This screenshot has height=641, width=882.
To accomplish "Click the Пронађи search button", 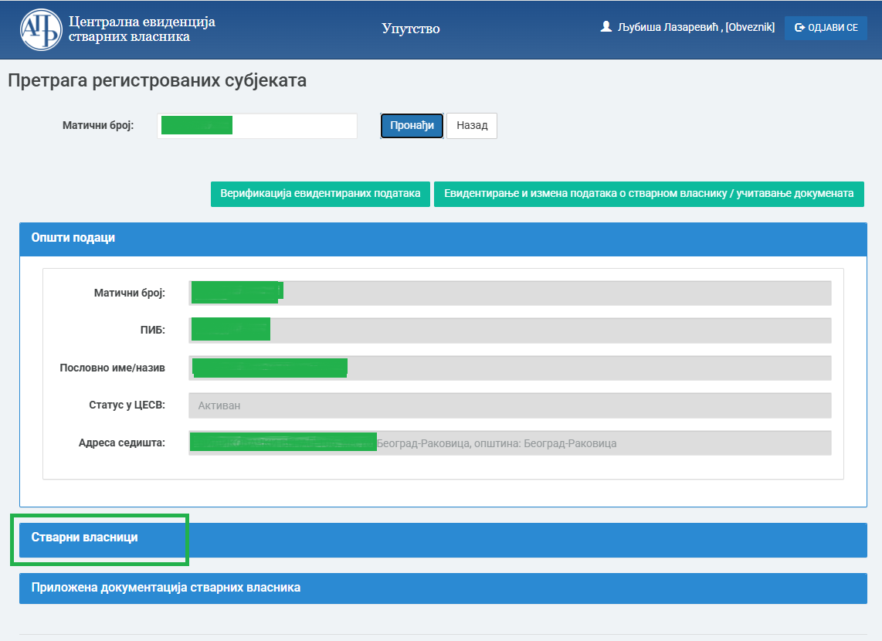I will (x=412, y=125).
